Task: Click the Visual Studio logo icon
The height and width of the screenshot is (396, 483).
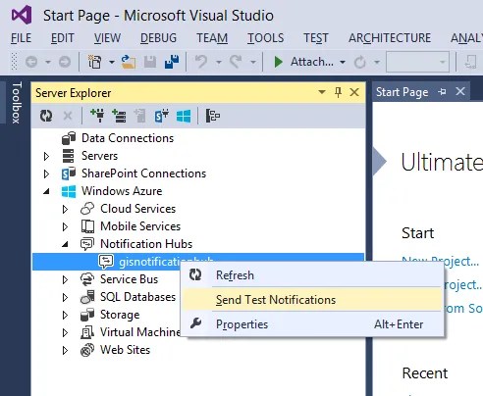Action: pos(22,15)
